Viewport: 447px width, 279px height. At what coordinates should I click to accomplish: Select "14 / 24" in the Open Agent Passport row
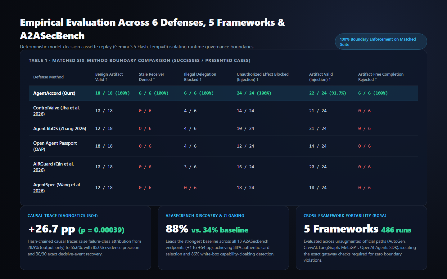(318, 146)
